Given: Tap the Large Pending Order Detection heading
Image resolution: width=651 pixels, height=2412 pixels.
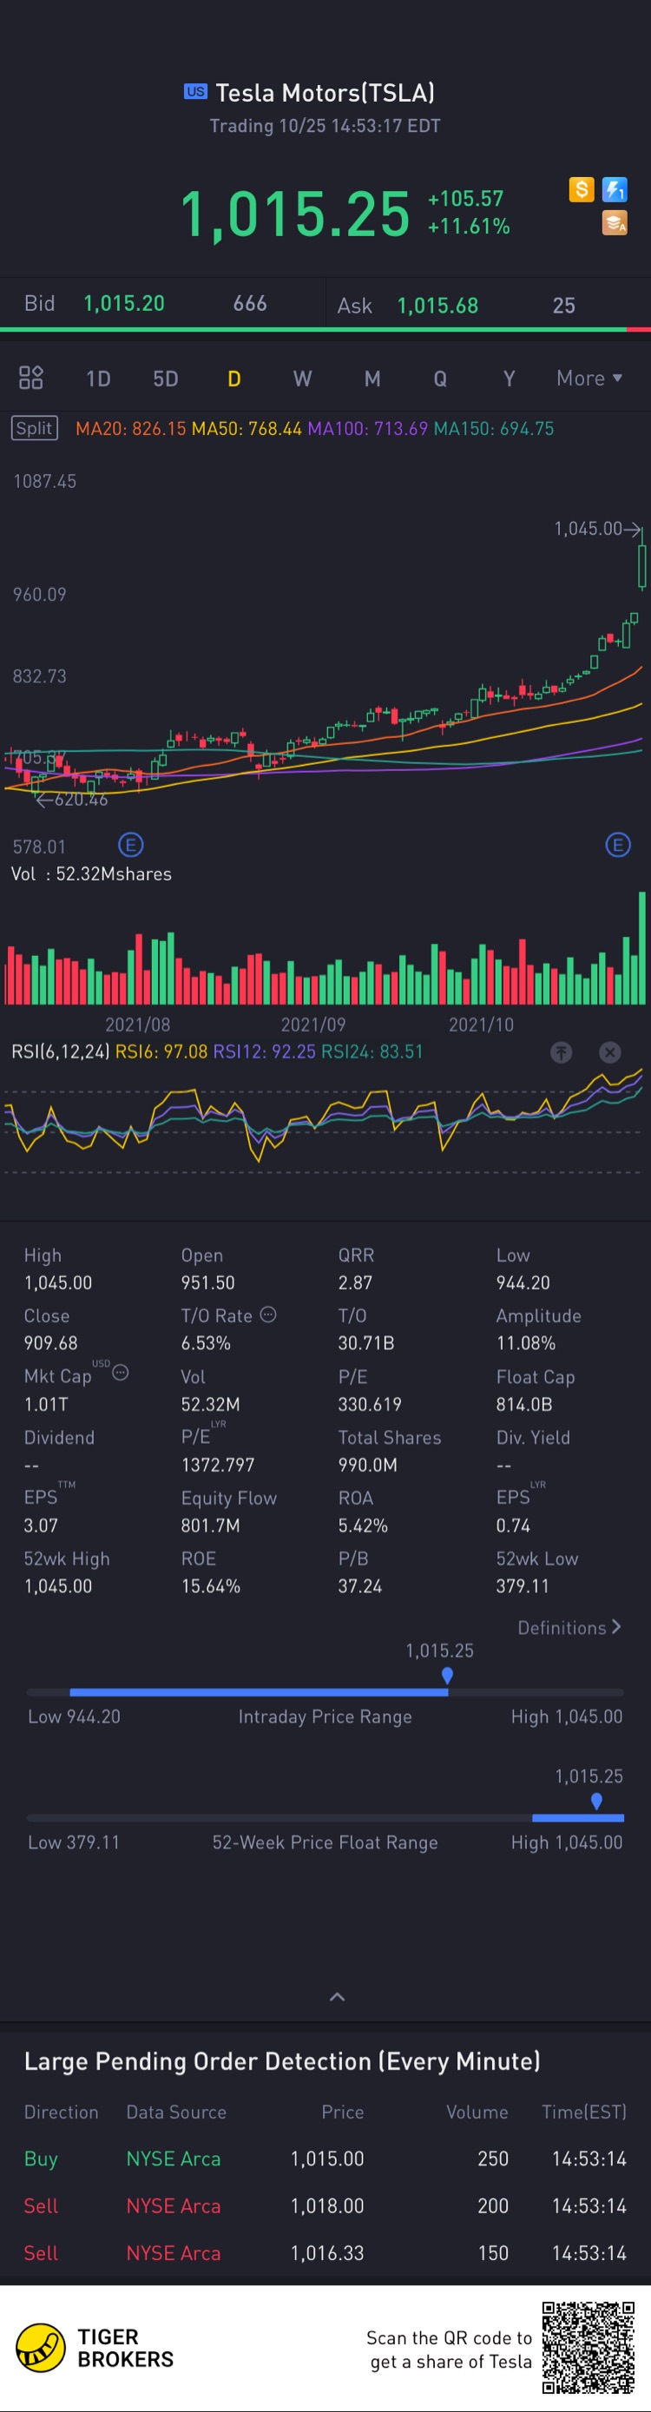Looking at the screenshot, I should [x=282, y=2060].
